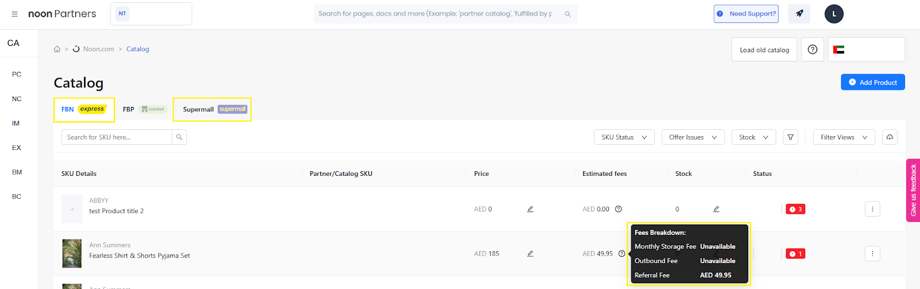Viewport: 920px width, 289px height.
Task: Click the SKU search magnifier button
Action: pyautogui.click(x=179, y=137)
